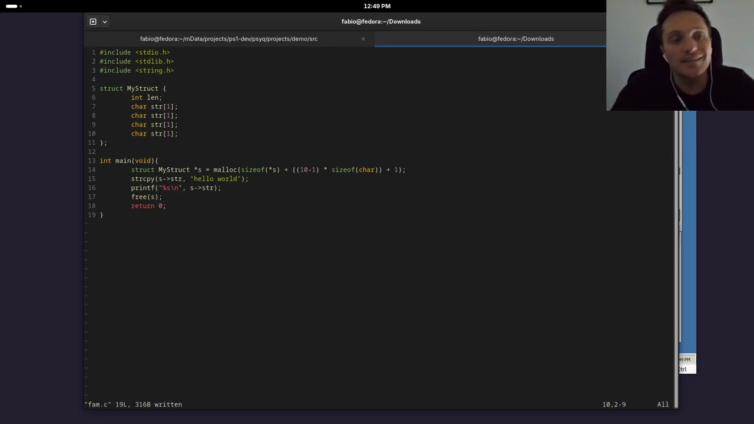Click line number 1 in the gutter
This screenshot has height=424, width=754.
(93, 52)
